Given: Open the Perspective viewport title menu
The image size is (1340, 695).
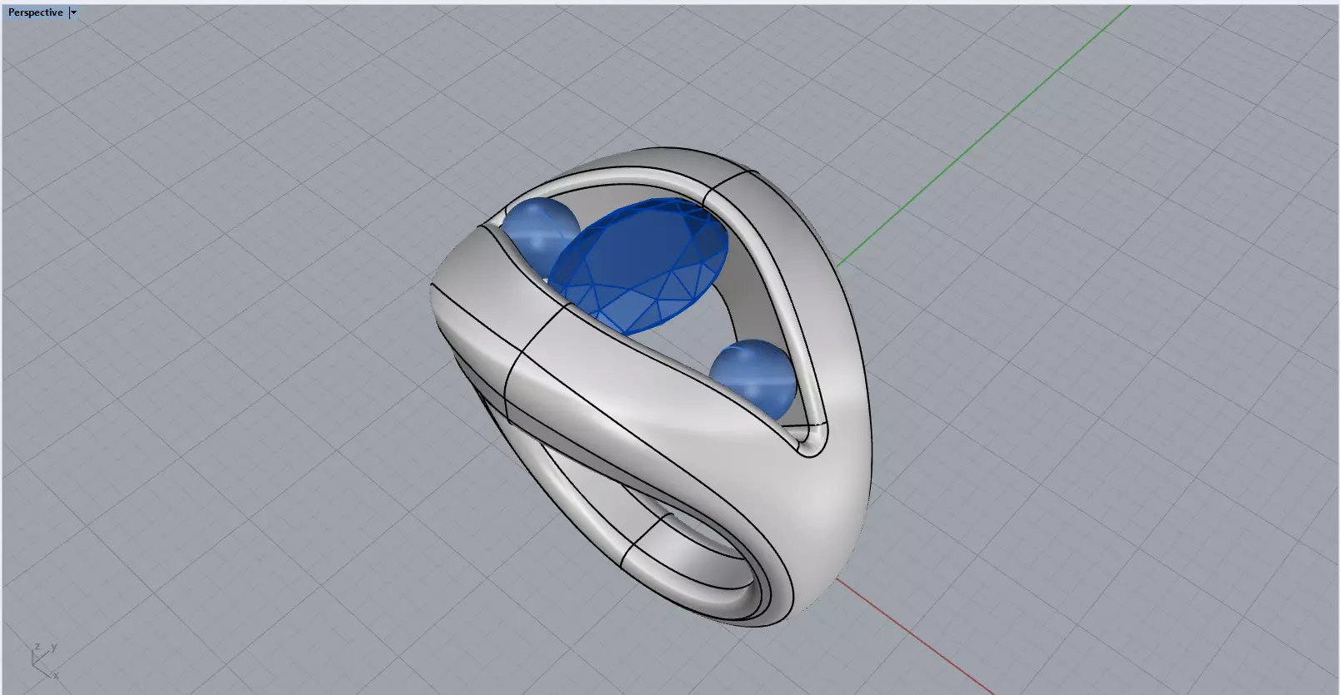Looking at the screenshot, I should [x=35, y=12].
